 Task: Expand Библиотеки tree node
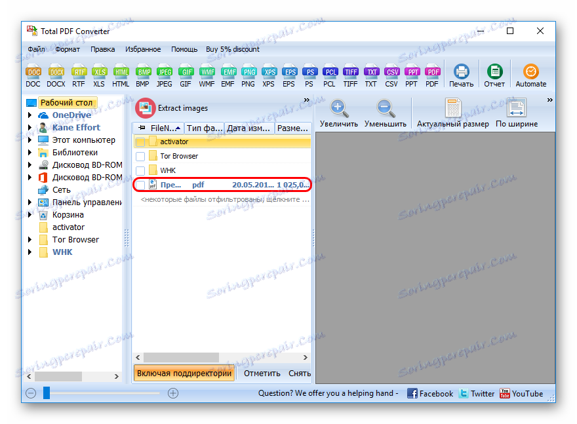coord(30,153)
